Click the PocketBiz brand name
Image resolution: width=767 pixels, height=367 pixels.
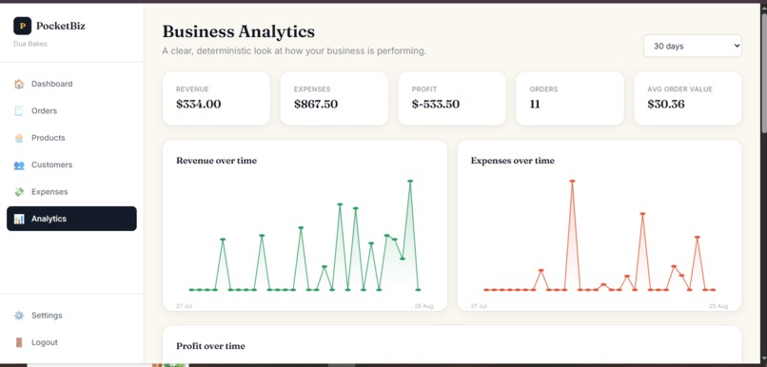pos(61,26)
